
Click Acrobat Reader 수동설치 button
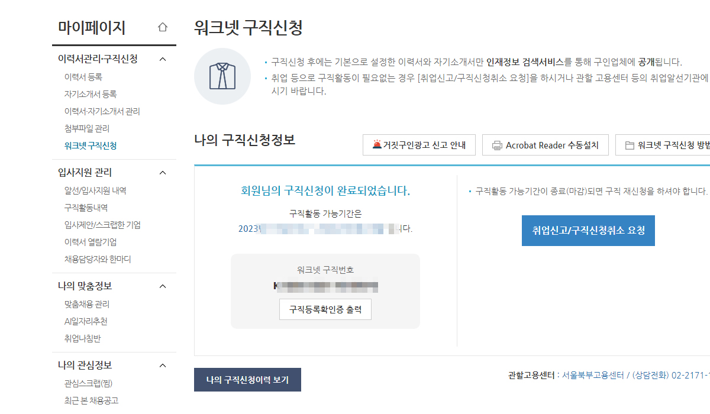pyautogui.click(x=546, y=145)
